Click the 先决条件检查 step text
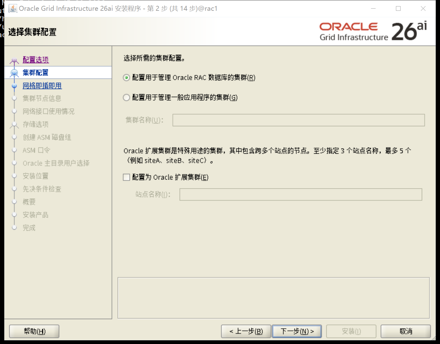The width and height of the screenshot is (440, 344). (x=42, y=189)
